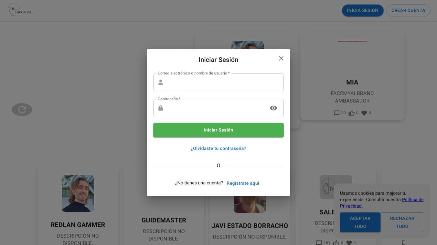437x245 pixels.
Task: Toggle password visibility with eye icon
Action: (x=273, y=108)
